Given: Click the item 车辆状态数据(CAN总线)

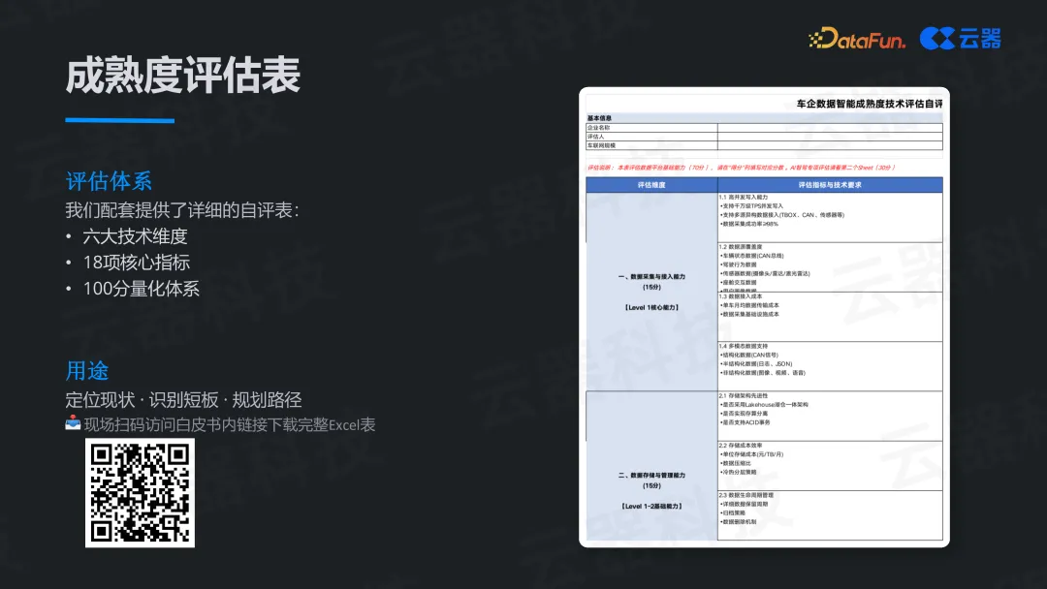Looking at the screenshot, I should [752, 256].
